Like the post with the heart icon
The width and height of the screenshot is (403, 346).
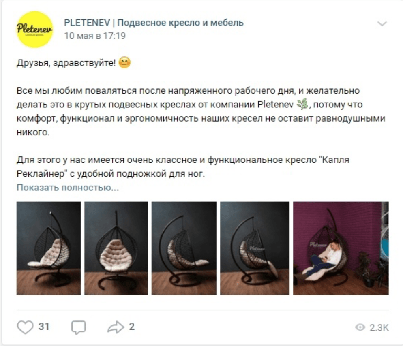[25, 327]
